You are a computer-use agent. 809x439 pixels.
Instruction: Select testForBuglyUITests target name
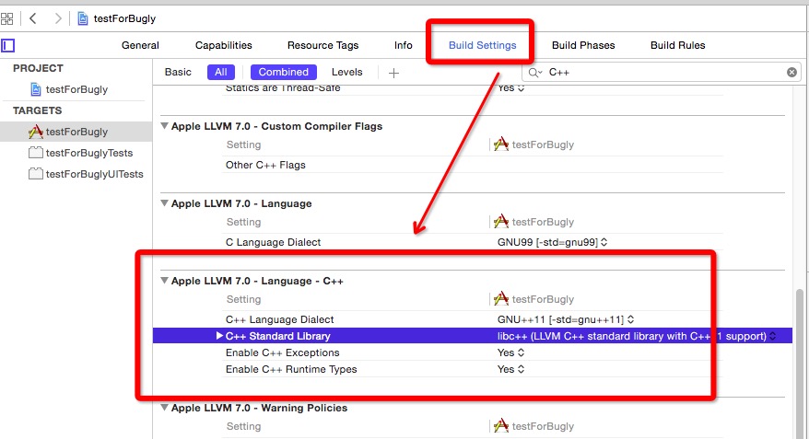click(94, 174)
